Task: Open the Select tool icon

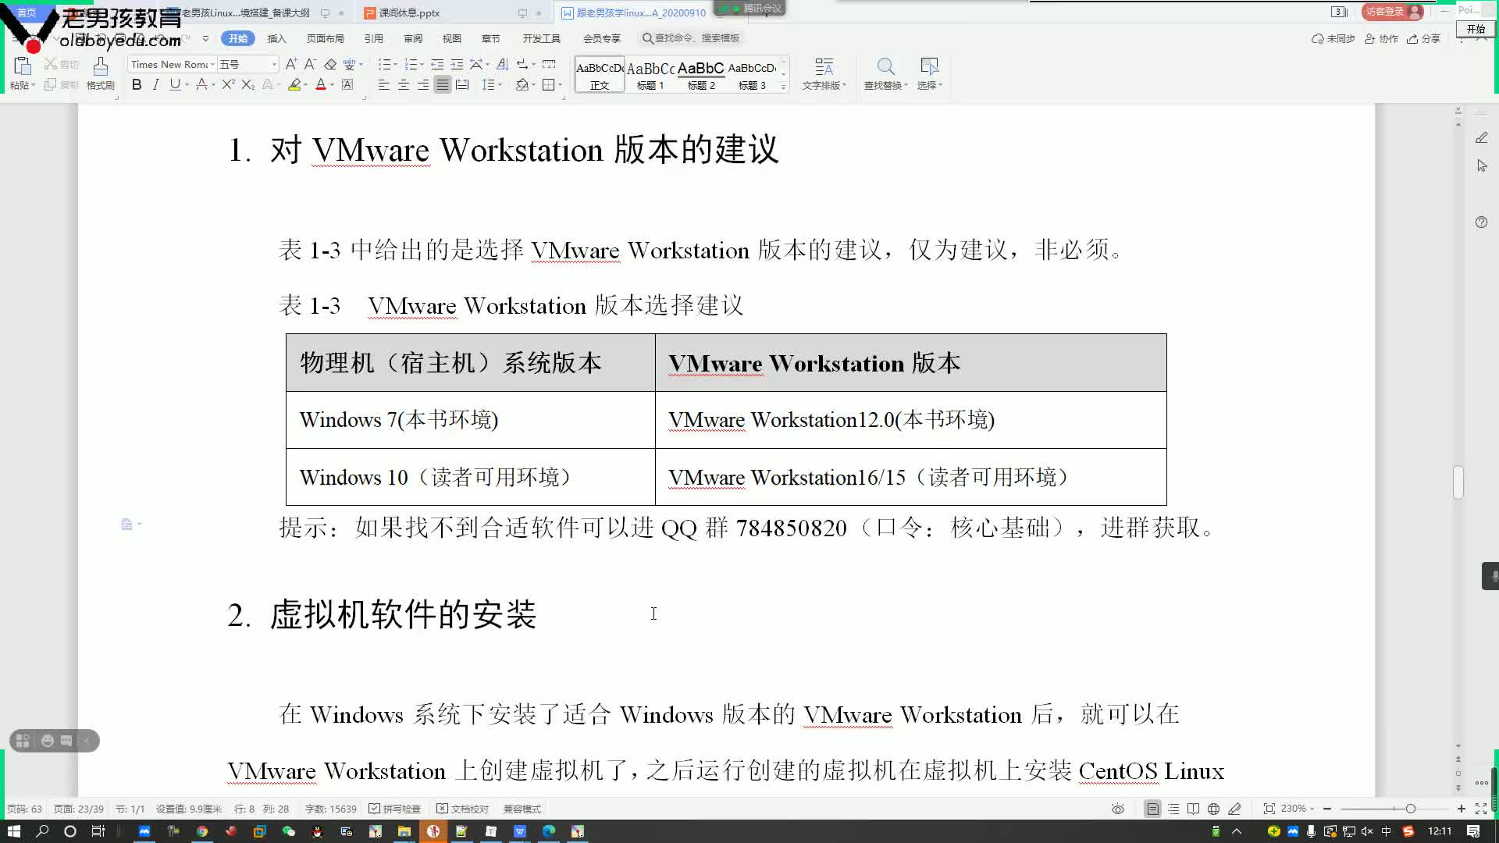Action: (x=929, y=66)
